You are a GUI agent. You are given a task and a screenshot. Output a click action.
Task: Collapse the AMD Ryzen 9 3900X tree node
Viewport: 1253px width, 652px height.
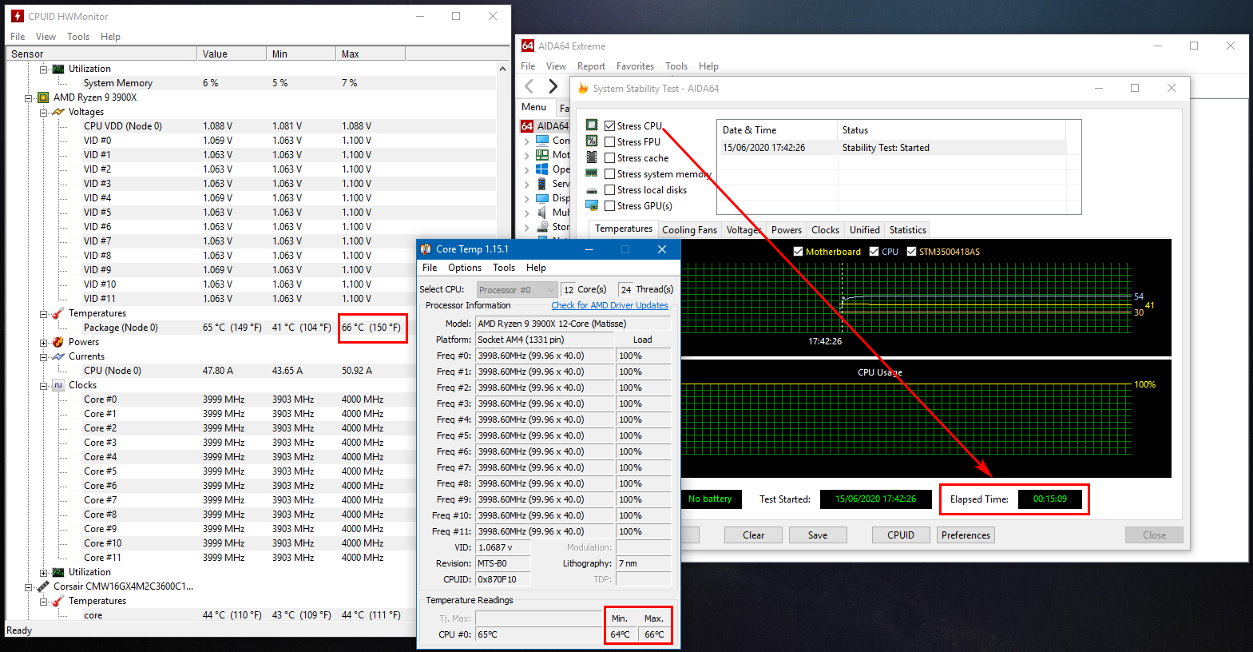pyautogui.click(x=28, y=98)
